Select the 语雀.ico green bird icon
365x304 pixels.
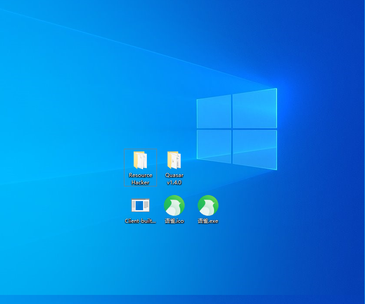(174, 205)
